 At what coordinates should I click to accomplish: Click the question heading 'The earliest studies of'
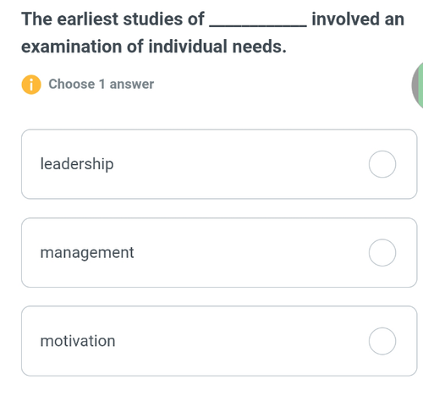click(113, 19)
